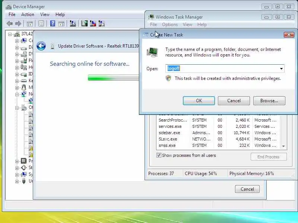This screenshot has width=298, height=223.
Task: Toggle the Show/Hide Console Tree toolbar icon
Action: 30,24
